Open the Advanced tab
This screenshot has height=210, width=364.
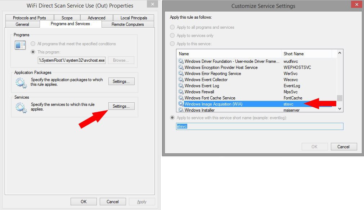(96, 18)
